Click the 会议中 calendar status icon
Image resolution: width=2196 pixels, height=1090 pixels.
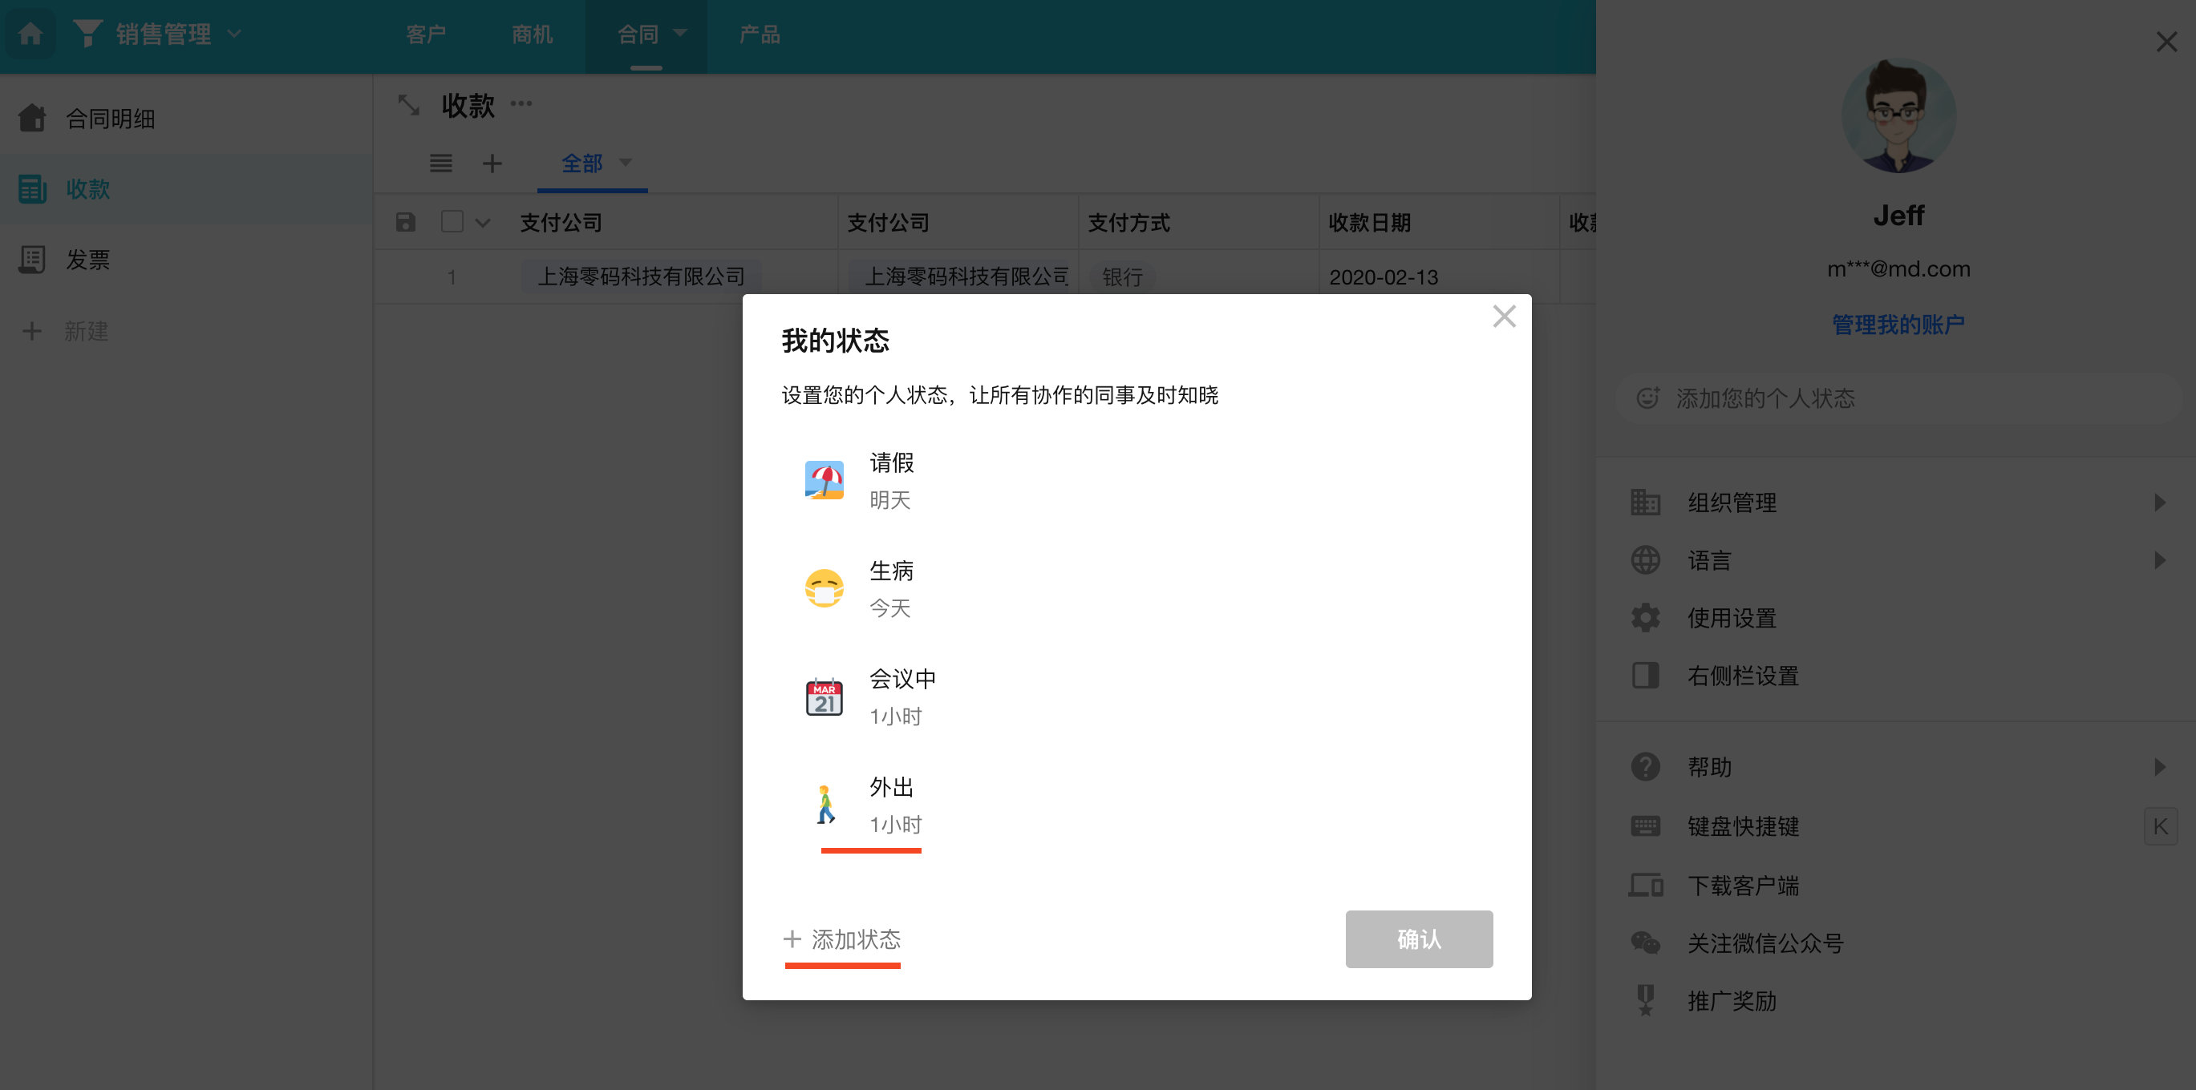pos(824,696)
